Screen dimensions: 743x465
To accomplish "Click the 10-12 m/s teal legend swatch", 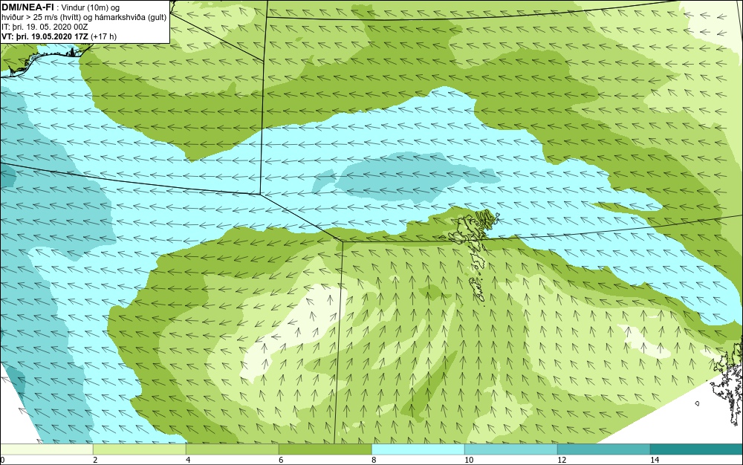I will (511, 449).
